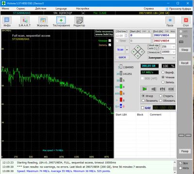Open the timeout 10000 dropdown
The width and height of the screenshot is (194, 174).
click(x=174, y=52)
